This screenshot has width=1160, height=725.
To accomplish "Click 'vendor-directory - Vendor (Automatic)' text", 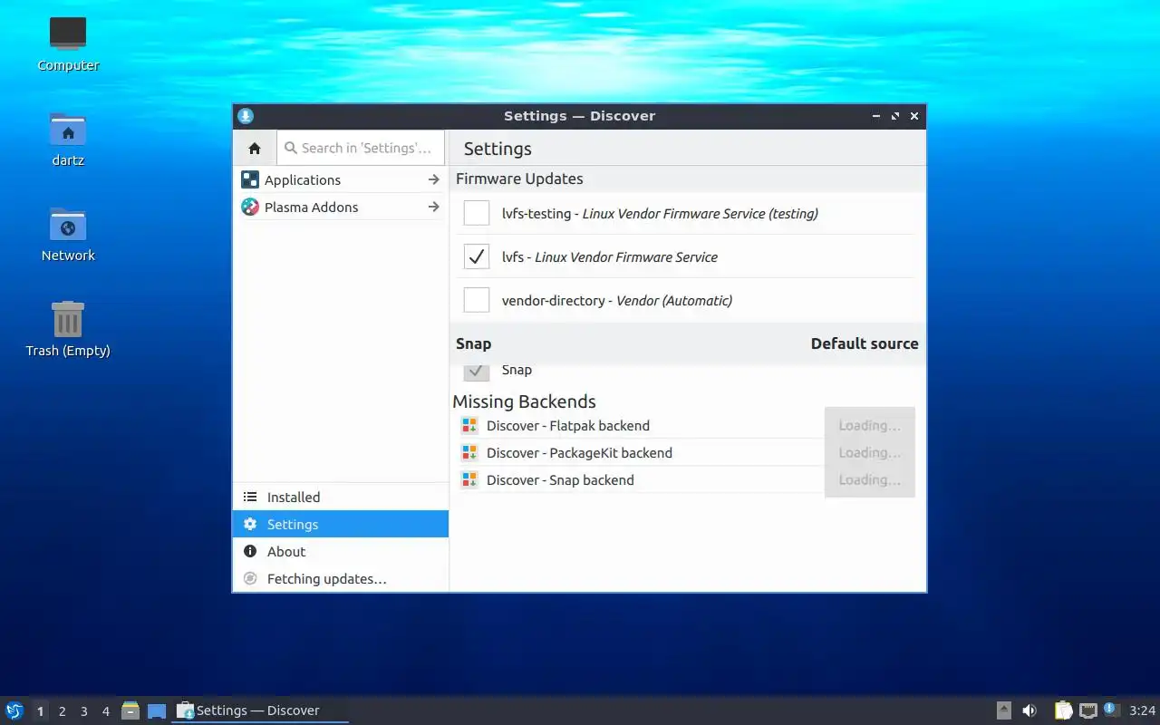I will [617, 300].
